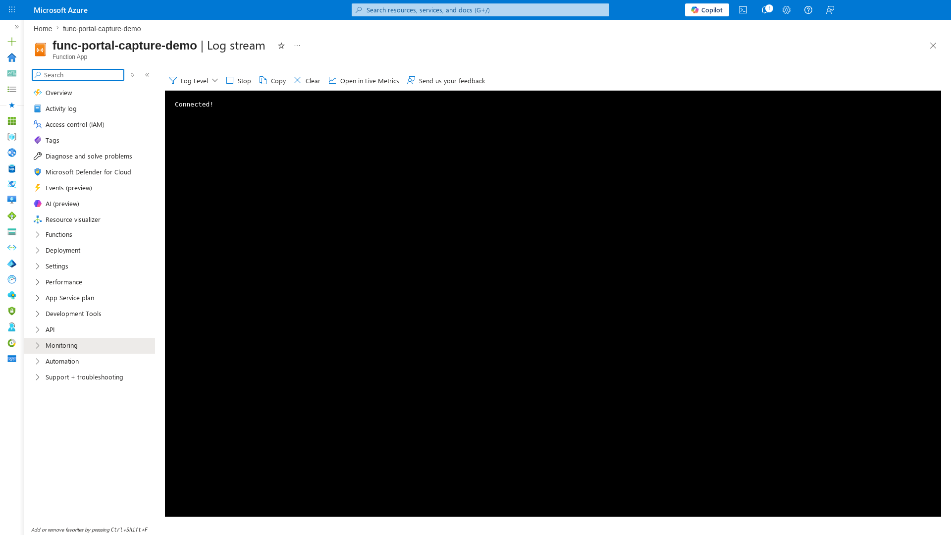The height and width of the screenshot is (535, 951).
Task: Copy the log stream output
Action: tap(272, 81)
